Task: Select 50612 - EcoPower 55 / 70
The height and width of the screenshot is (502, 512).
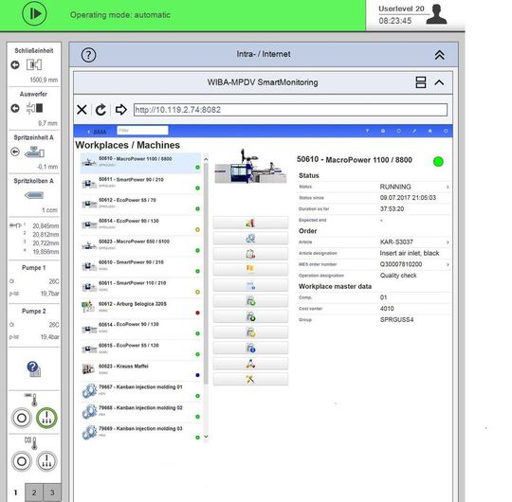Action: 140,205
